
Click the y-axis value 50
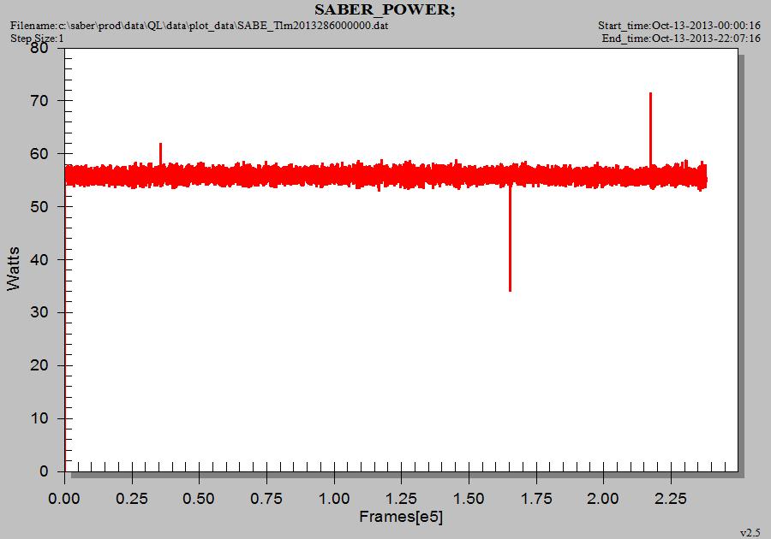point(39,207)
